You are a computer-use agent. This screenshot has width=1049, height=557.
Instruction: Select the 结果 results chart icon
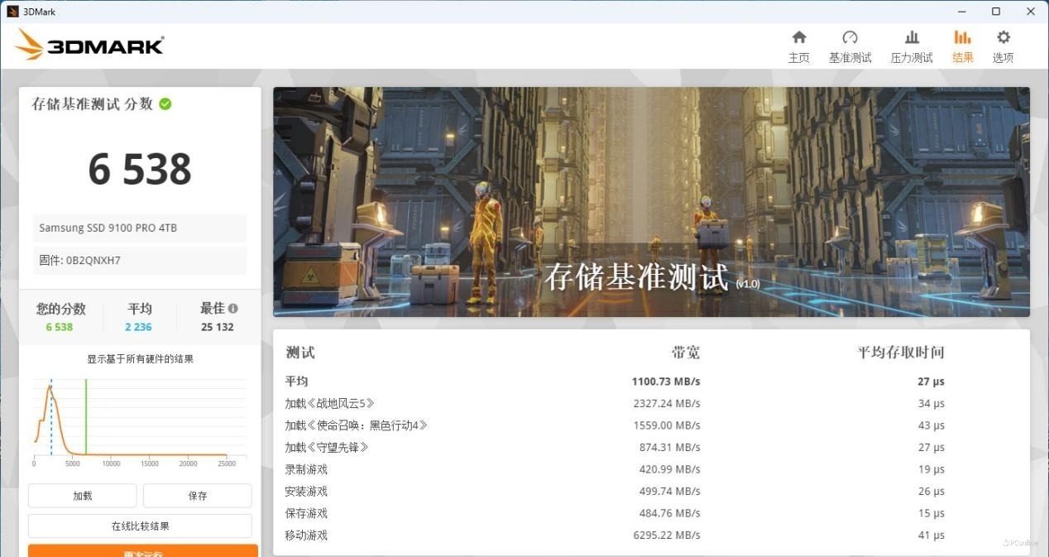point(963,37)
